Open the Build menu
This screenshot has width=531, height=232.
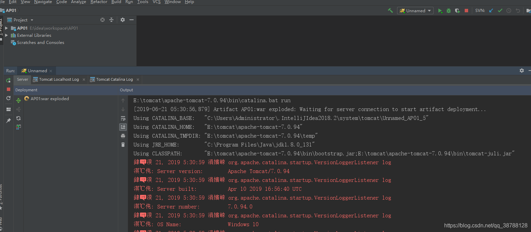click(116, 2)
